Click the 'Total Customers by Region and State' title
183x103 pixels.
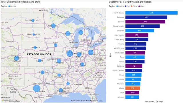[x=21, y=2]
